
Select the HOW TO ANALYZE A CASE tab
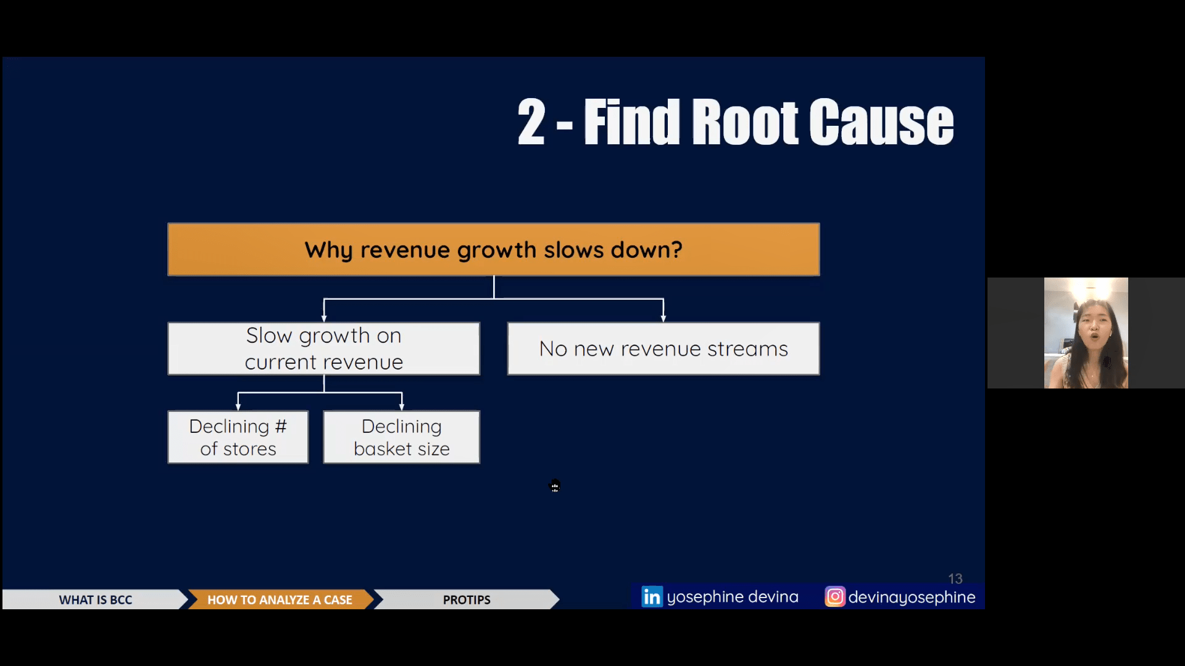280,599
